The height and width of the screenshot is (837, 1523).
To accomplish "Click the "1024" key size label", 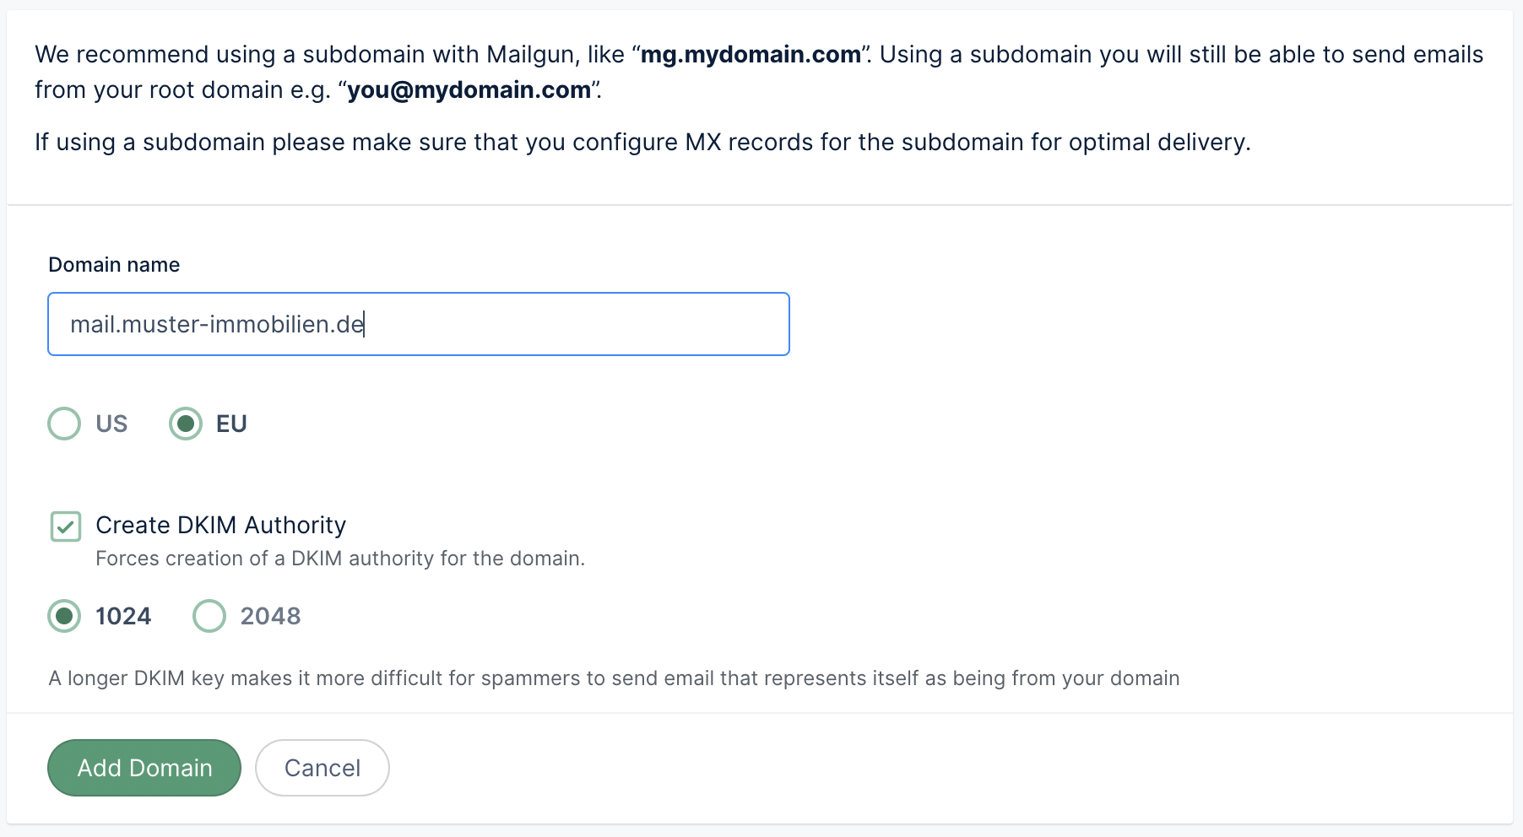I will 123,616.
